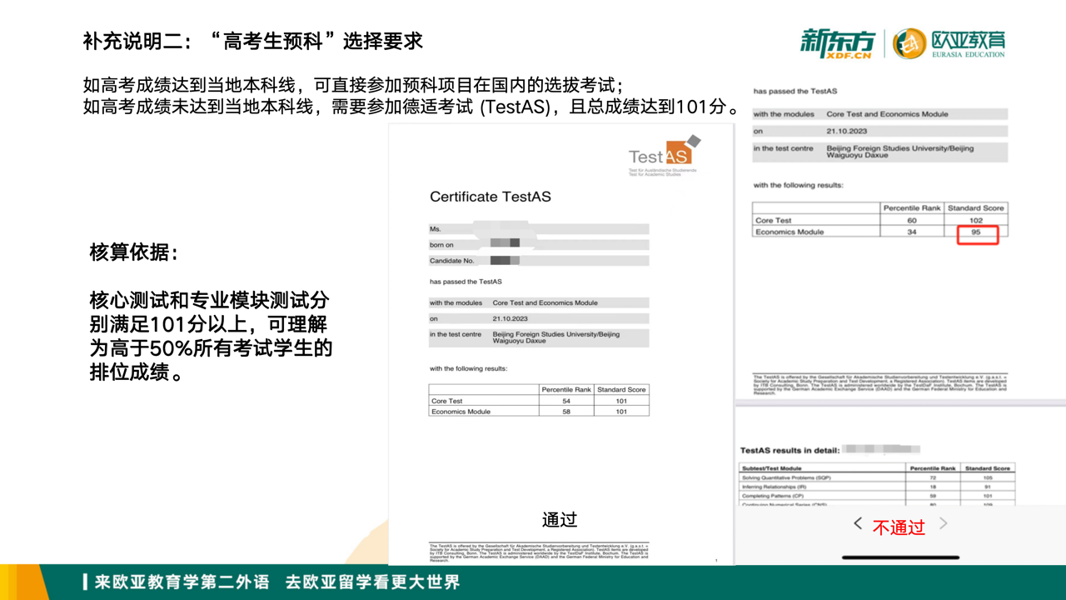Image resolution: width=1066 pixels, height=600 pixels.
Task: Click the 欧亚教育 Eurasia Education wordmark
Action: pos(968,43)
